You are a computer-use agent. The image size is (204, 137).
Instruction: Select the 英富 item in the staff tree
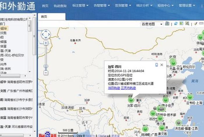click(x=3, y=46)
